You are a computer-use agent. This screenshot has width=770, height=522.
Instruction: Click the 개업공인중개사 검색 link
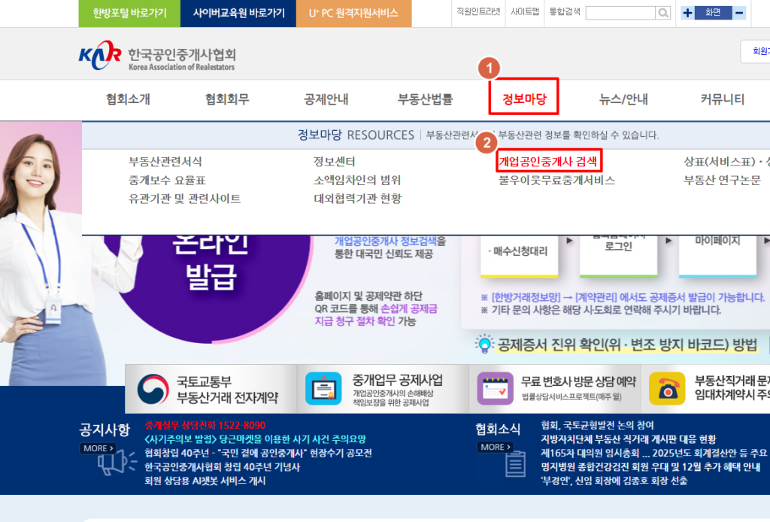point(548,161)
